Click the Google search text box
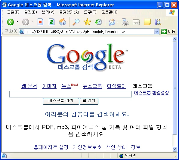 pyautogui.click(x=70, y=94)
